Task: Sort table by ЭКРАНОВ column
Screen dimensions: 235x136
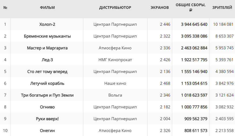Action: 160,8
